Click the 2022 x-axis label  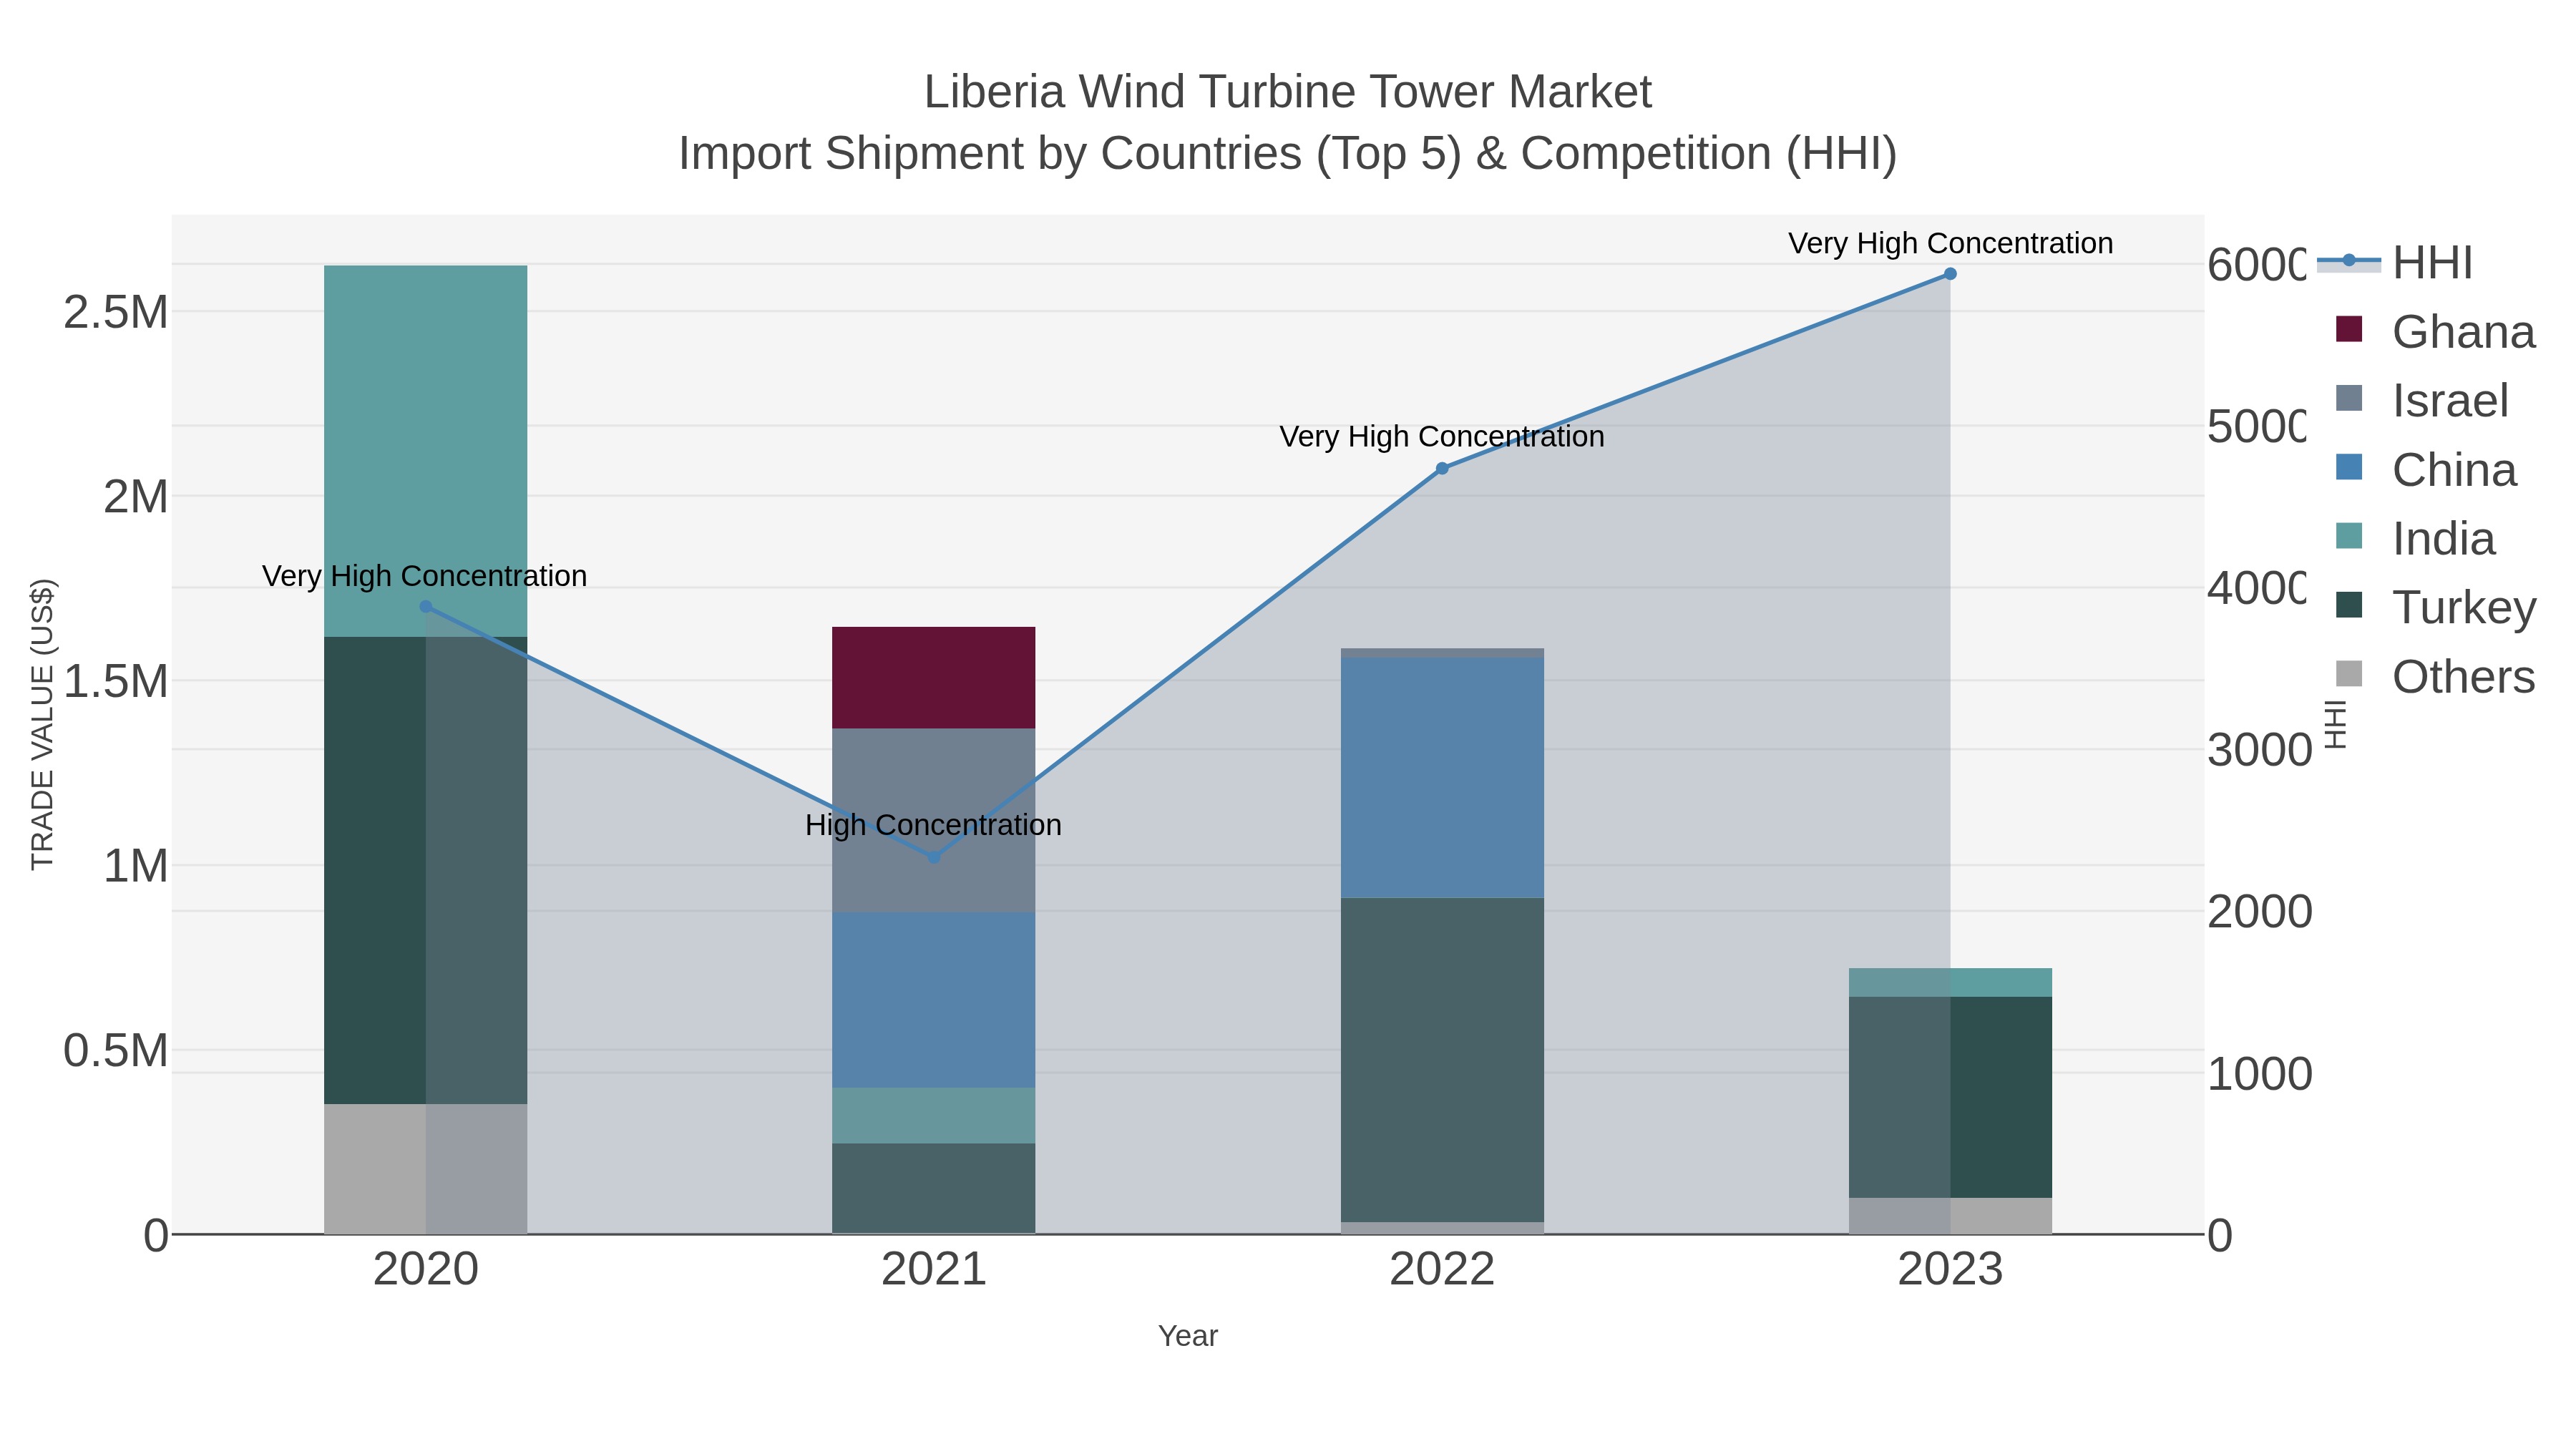tap(1442, 1270)
